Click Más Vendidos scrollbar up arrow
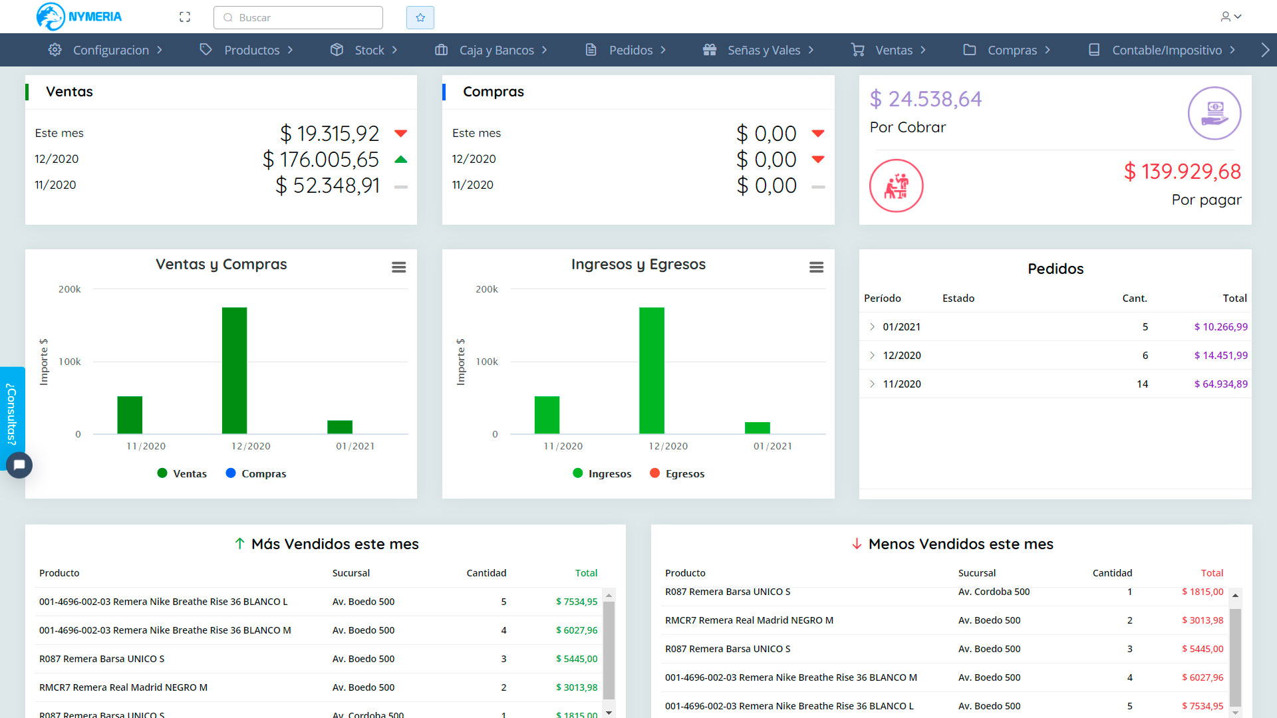 [609, 595]
